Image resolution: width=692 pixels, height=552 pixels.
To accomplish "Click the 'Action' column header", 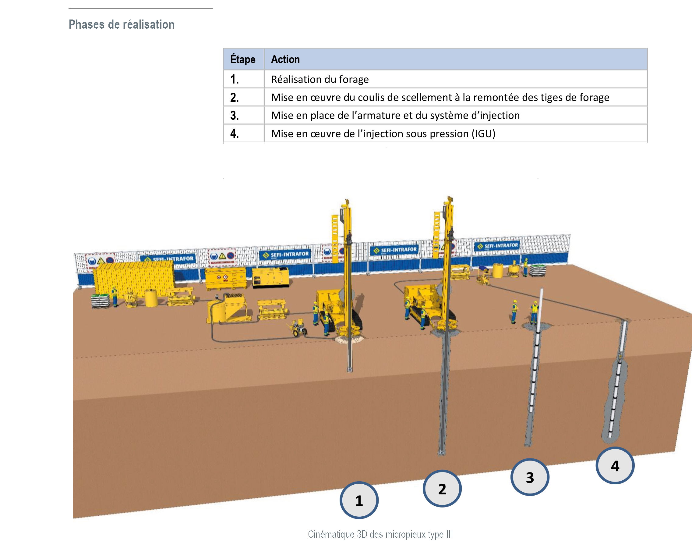I will 285,59.
